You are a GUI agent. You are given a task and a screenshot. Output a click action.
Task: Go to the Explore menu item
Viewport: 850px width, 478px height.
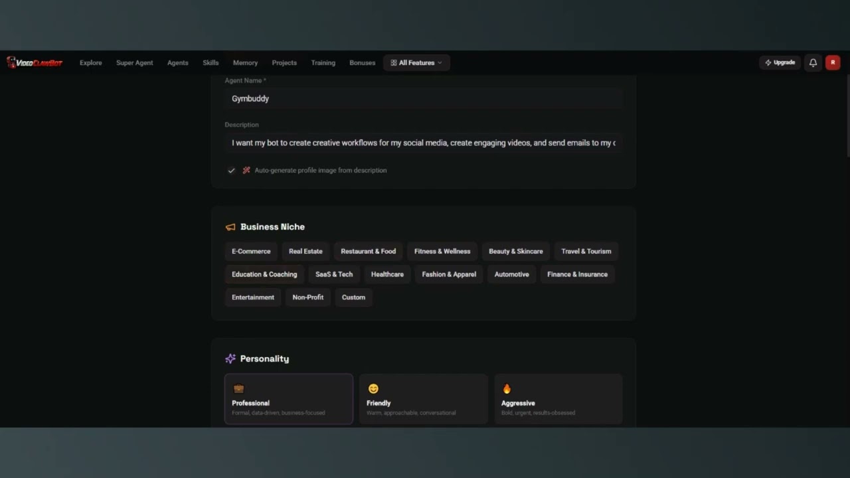tap(91, 62)
